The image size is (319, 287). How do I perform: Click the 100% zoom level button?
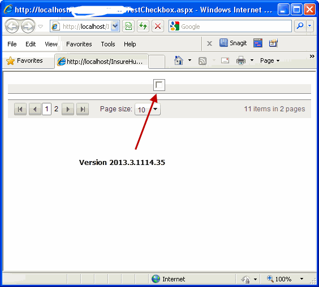coord(279,279)
